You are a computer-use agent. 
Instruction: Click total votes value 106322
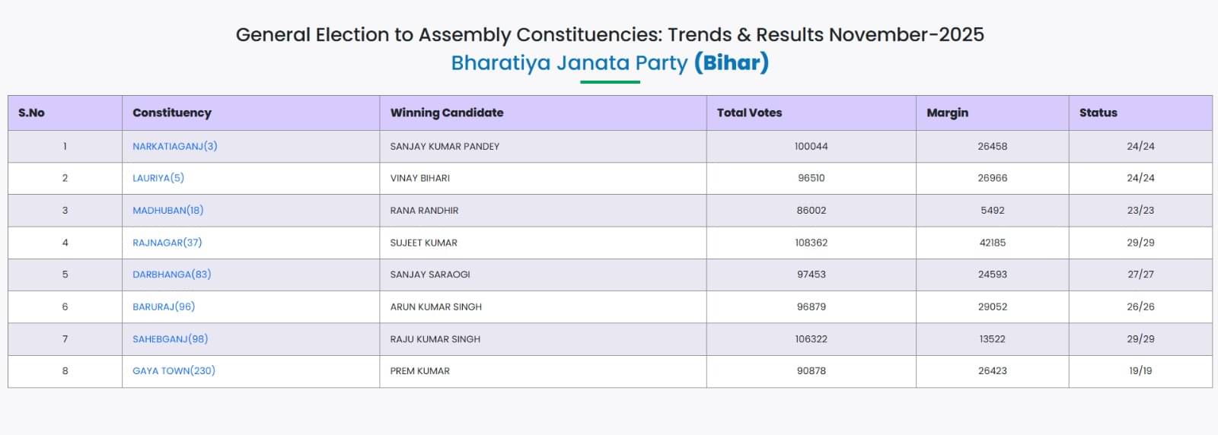point(811,339)
